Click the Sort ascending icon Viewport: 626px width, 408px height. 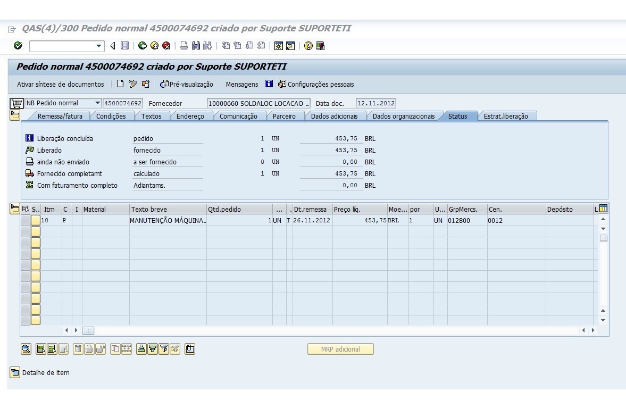click(141, 349)
